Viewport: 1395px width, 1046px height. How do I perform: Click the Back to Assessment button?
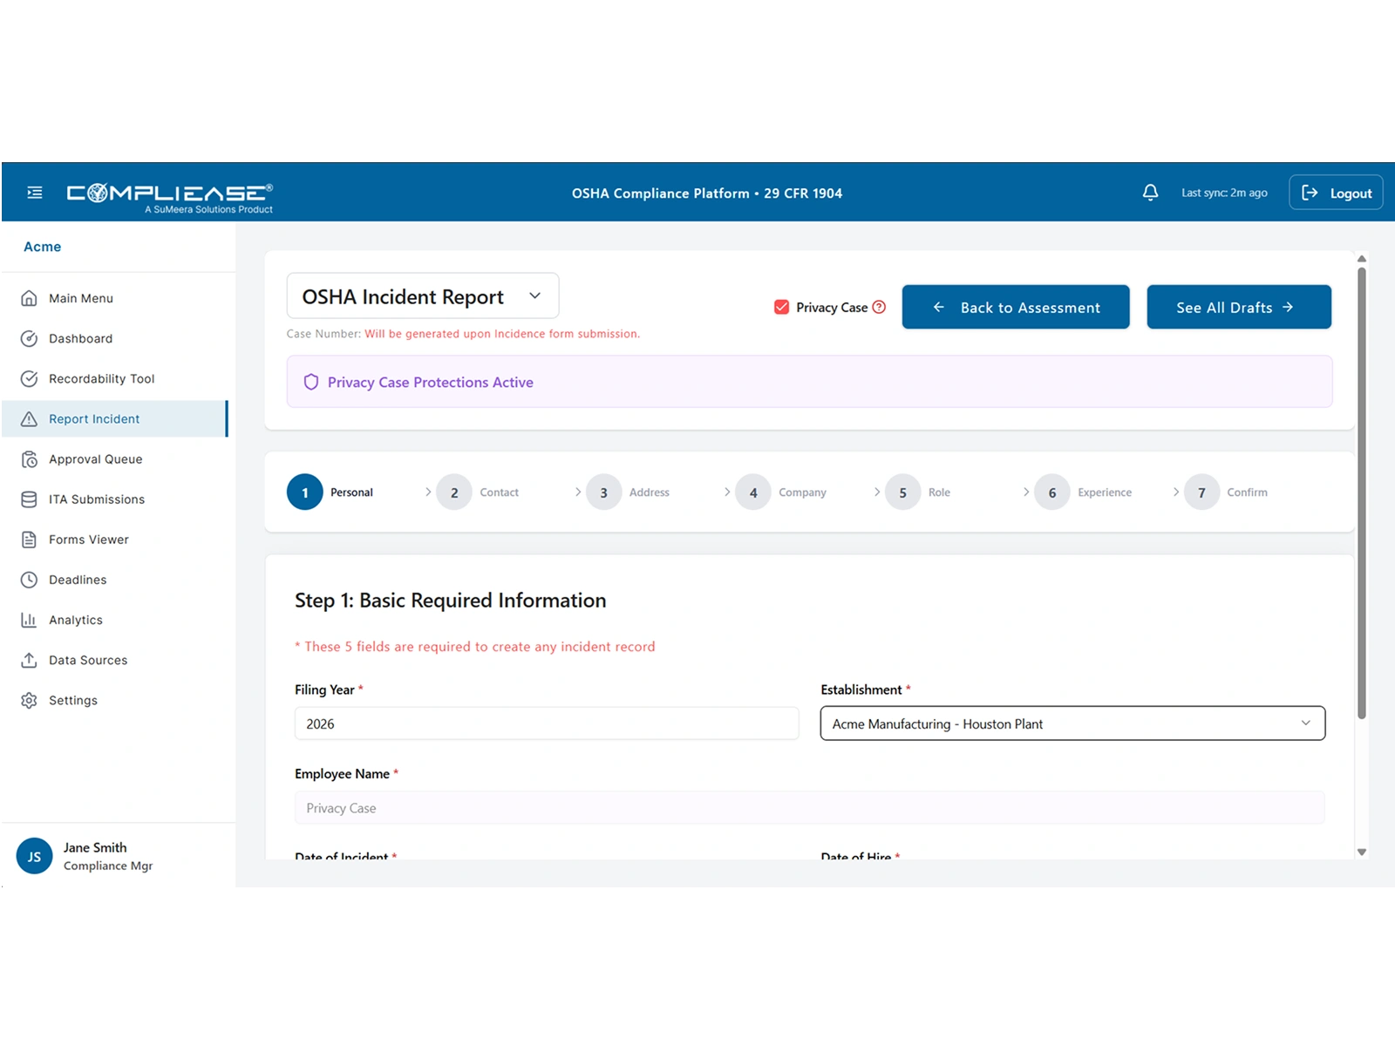coord(1016,307)
